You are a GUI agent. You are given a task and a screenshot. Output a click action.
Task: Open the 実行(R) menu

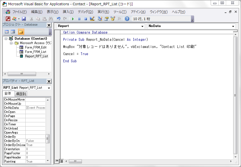tap(103, 12)
